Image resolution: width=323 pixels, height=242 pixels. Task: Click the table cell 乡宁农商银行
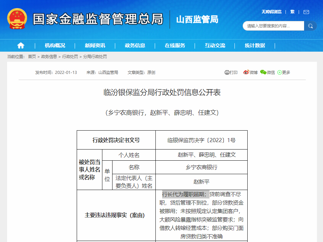tap(201, 167)
